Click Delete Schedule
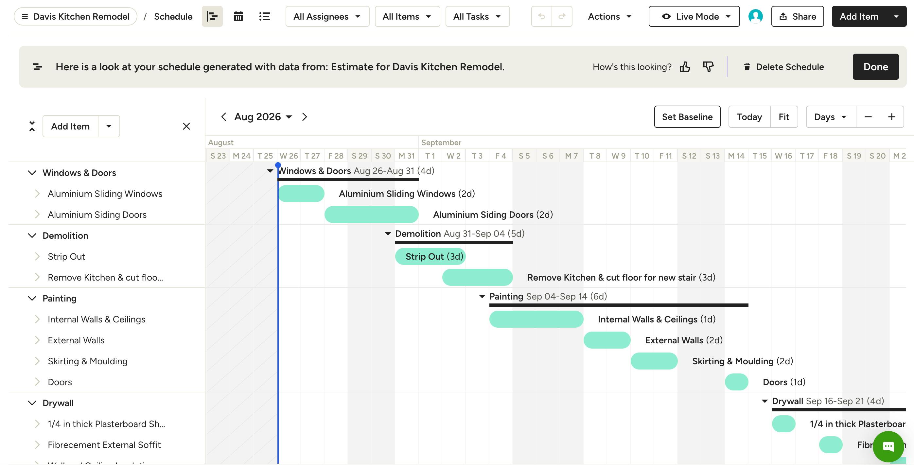914x465 pixels. (x=784, y=67)
